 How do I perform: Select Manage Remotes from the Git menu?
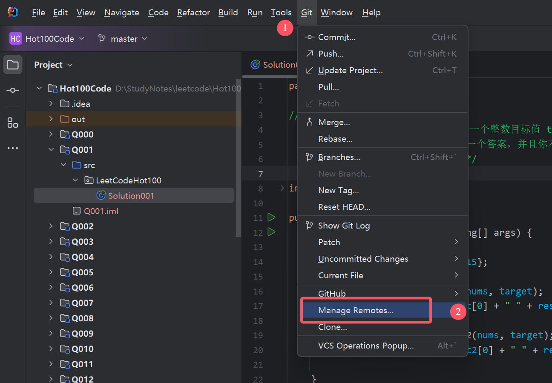coord(356,311)
